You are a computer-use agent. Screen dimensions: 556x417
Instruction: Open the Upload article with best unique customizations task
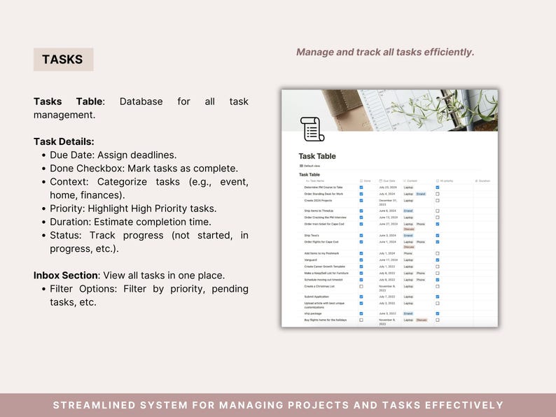click(324, 305)
